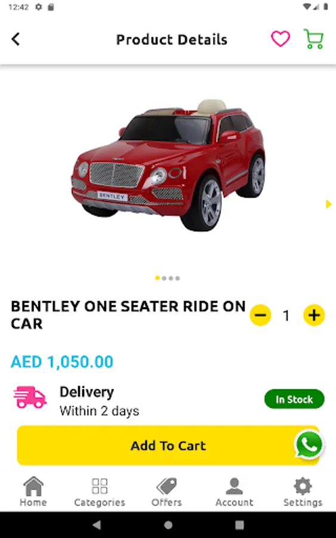This screenshot has width=336, height=538.
Task: Open the shopping cart icon
Action: tap(313, 39)
